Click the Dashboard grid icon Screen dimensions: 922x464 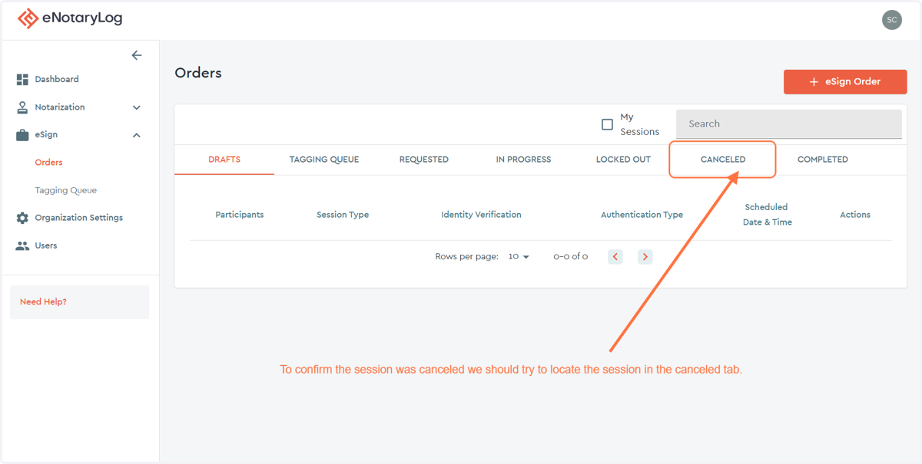[x=22, y=80]
